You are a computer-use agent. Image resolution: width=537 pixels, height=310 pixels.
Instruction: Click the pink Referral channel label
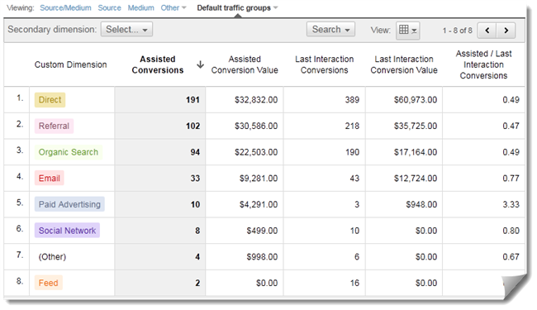tap(54, 126)
